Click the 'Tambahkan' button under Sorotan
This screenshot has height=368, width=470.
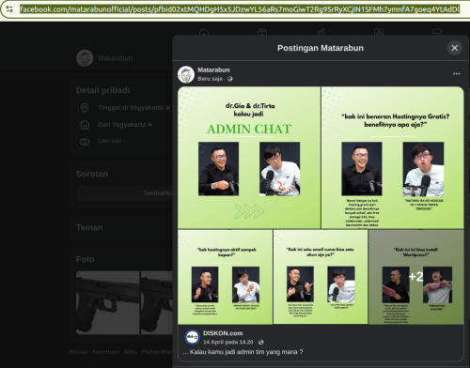124,193
